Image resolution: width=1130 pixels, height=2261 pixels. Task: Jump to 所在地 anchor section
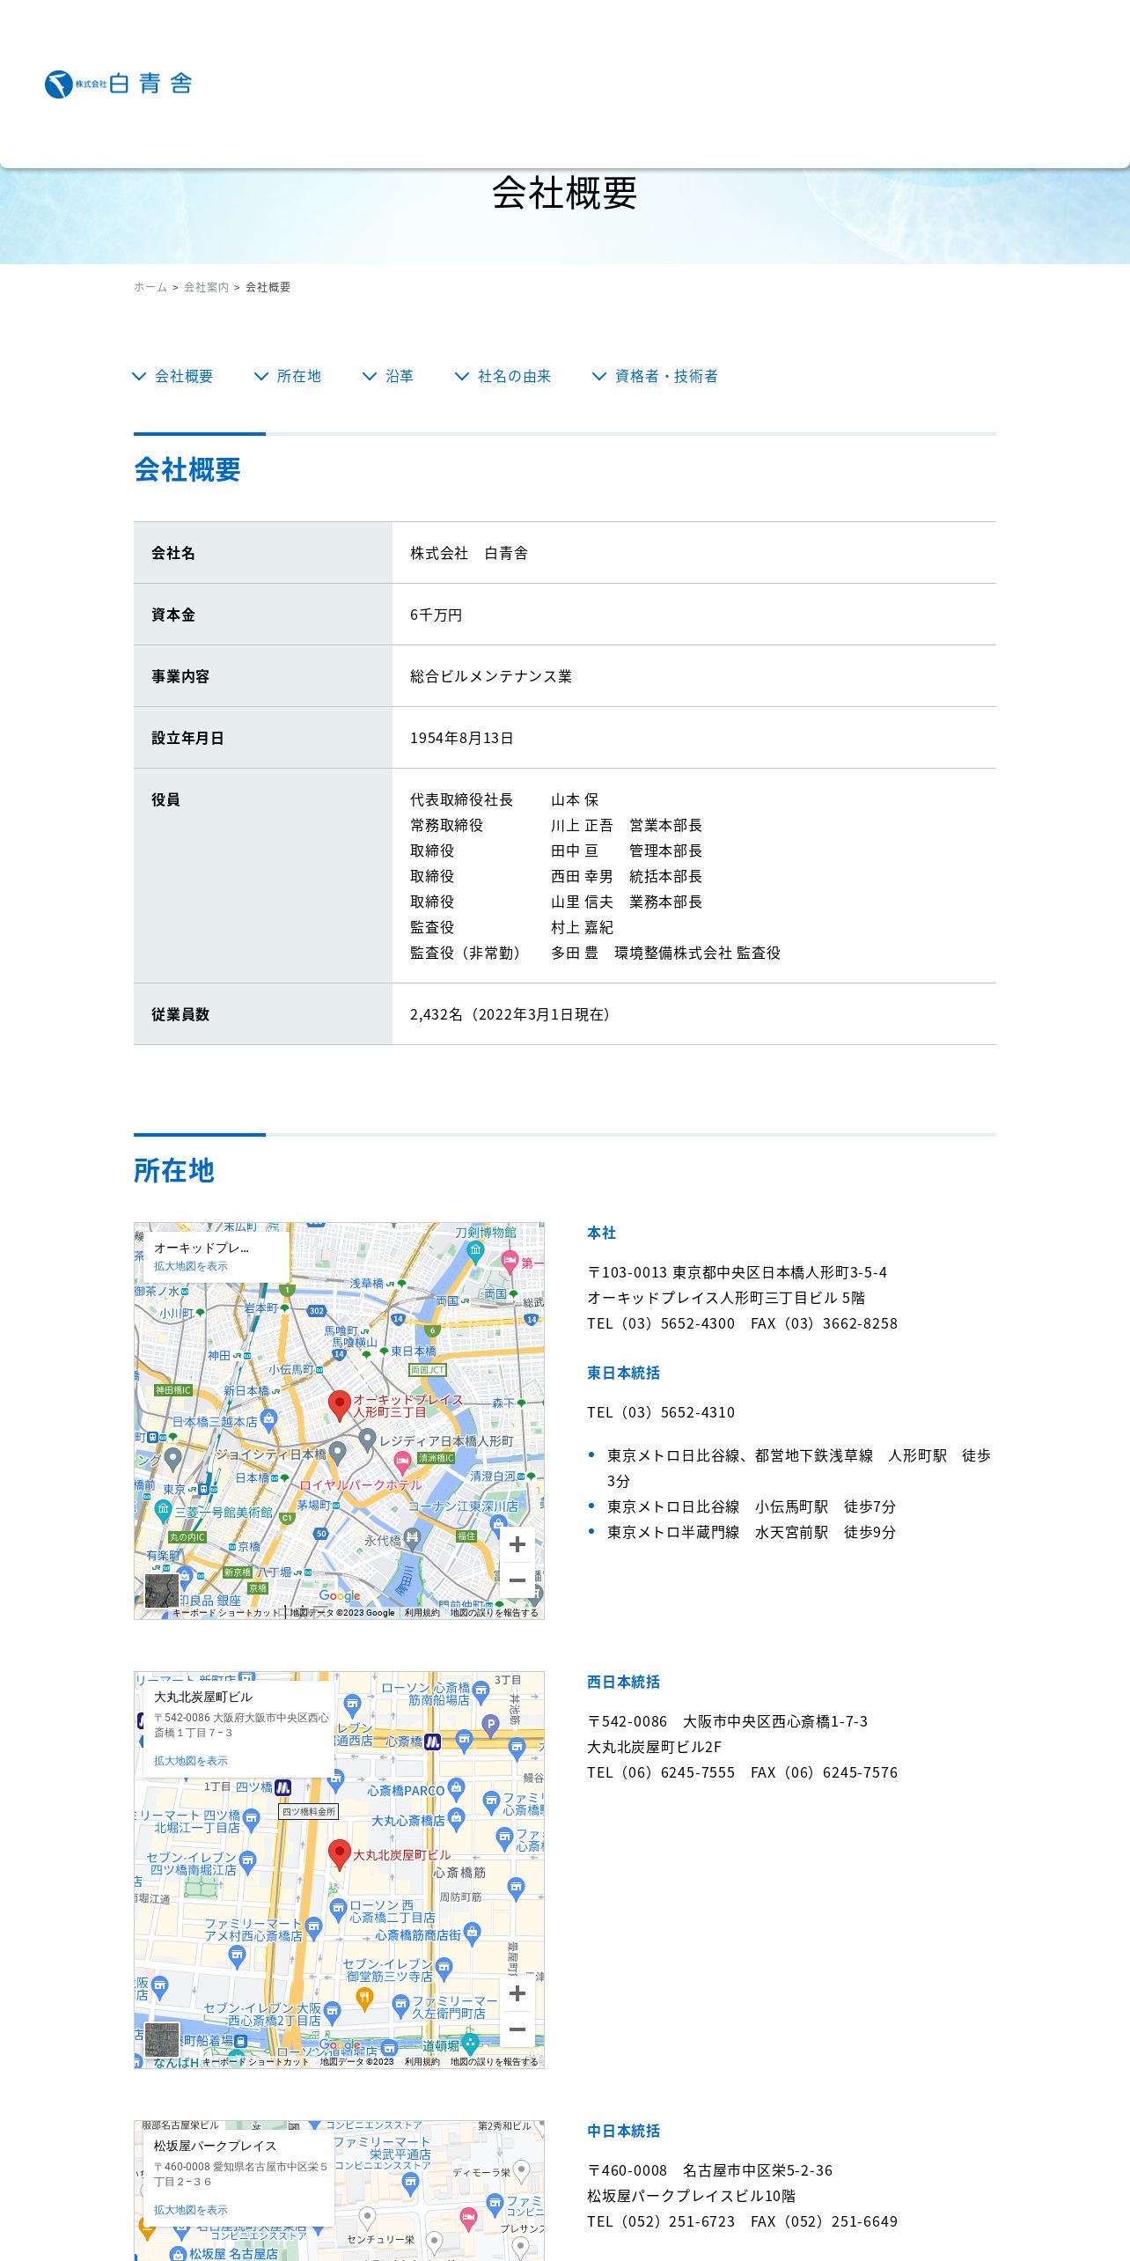click(x=299, y=376)
